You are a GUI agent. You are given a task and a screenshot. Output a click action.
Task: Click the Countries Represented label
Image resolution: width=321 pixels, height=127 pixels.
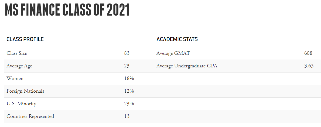pyautogui.click(x=30, y=116)
